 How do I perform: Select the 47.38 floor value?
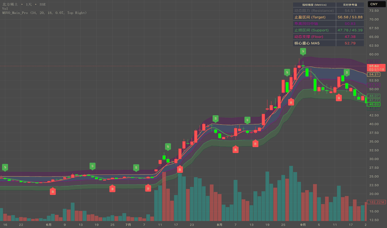pos(350,37)
